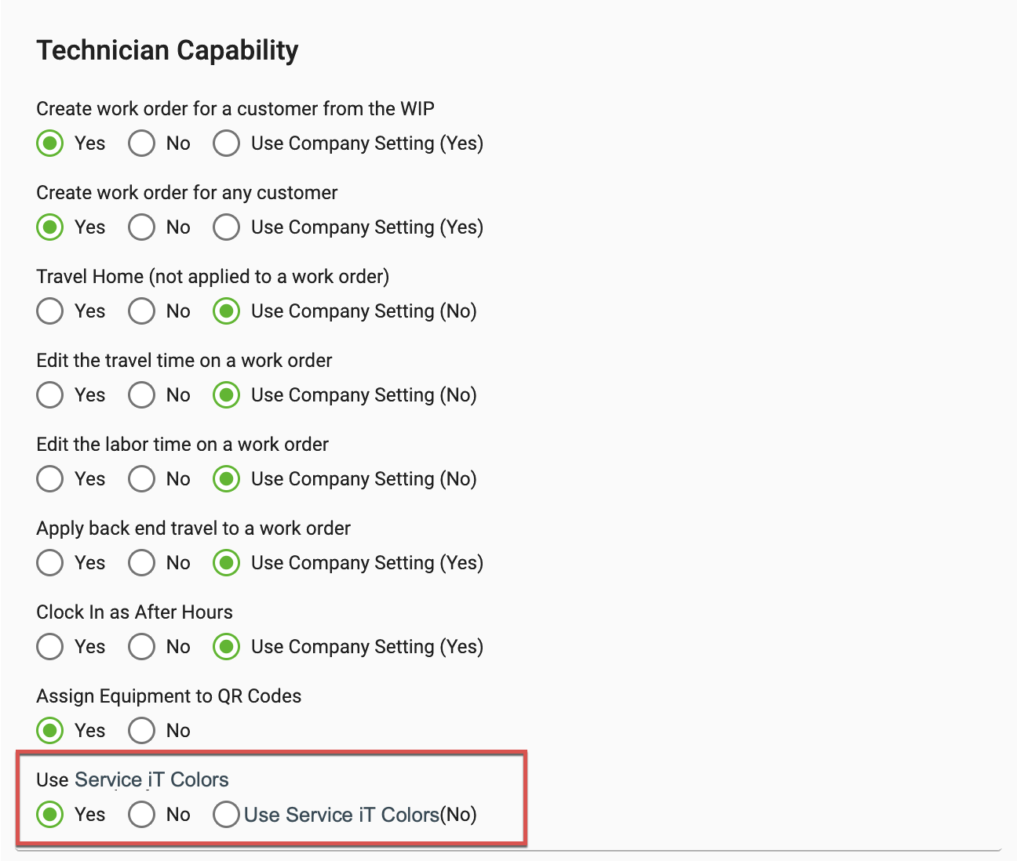The image size is (1017, 861).
Task: Select No for creating work order for any customer
Action: coord(141,227)
